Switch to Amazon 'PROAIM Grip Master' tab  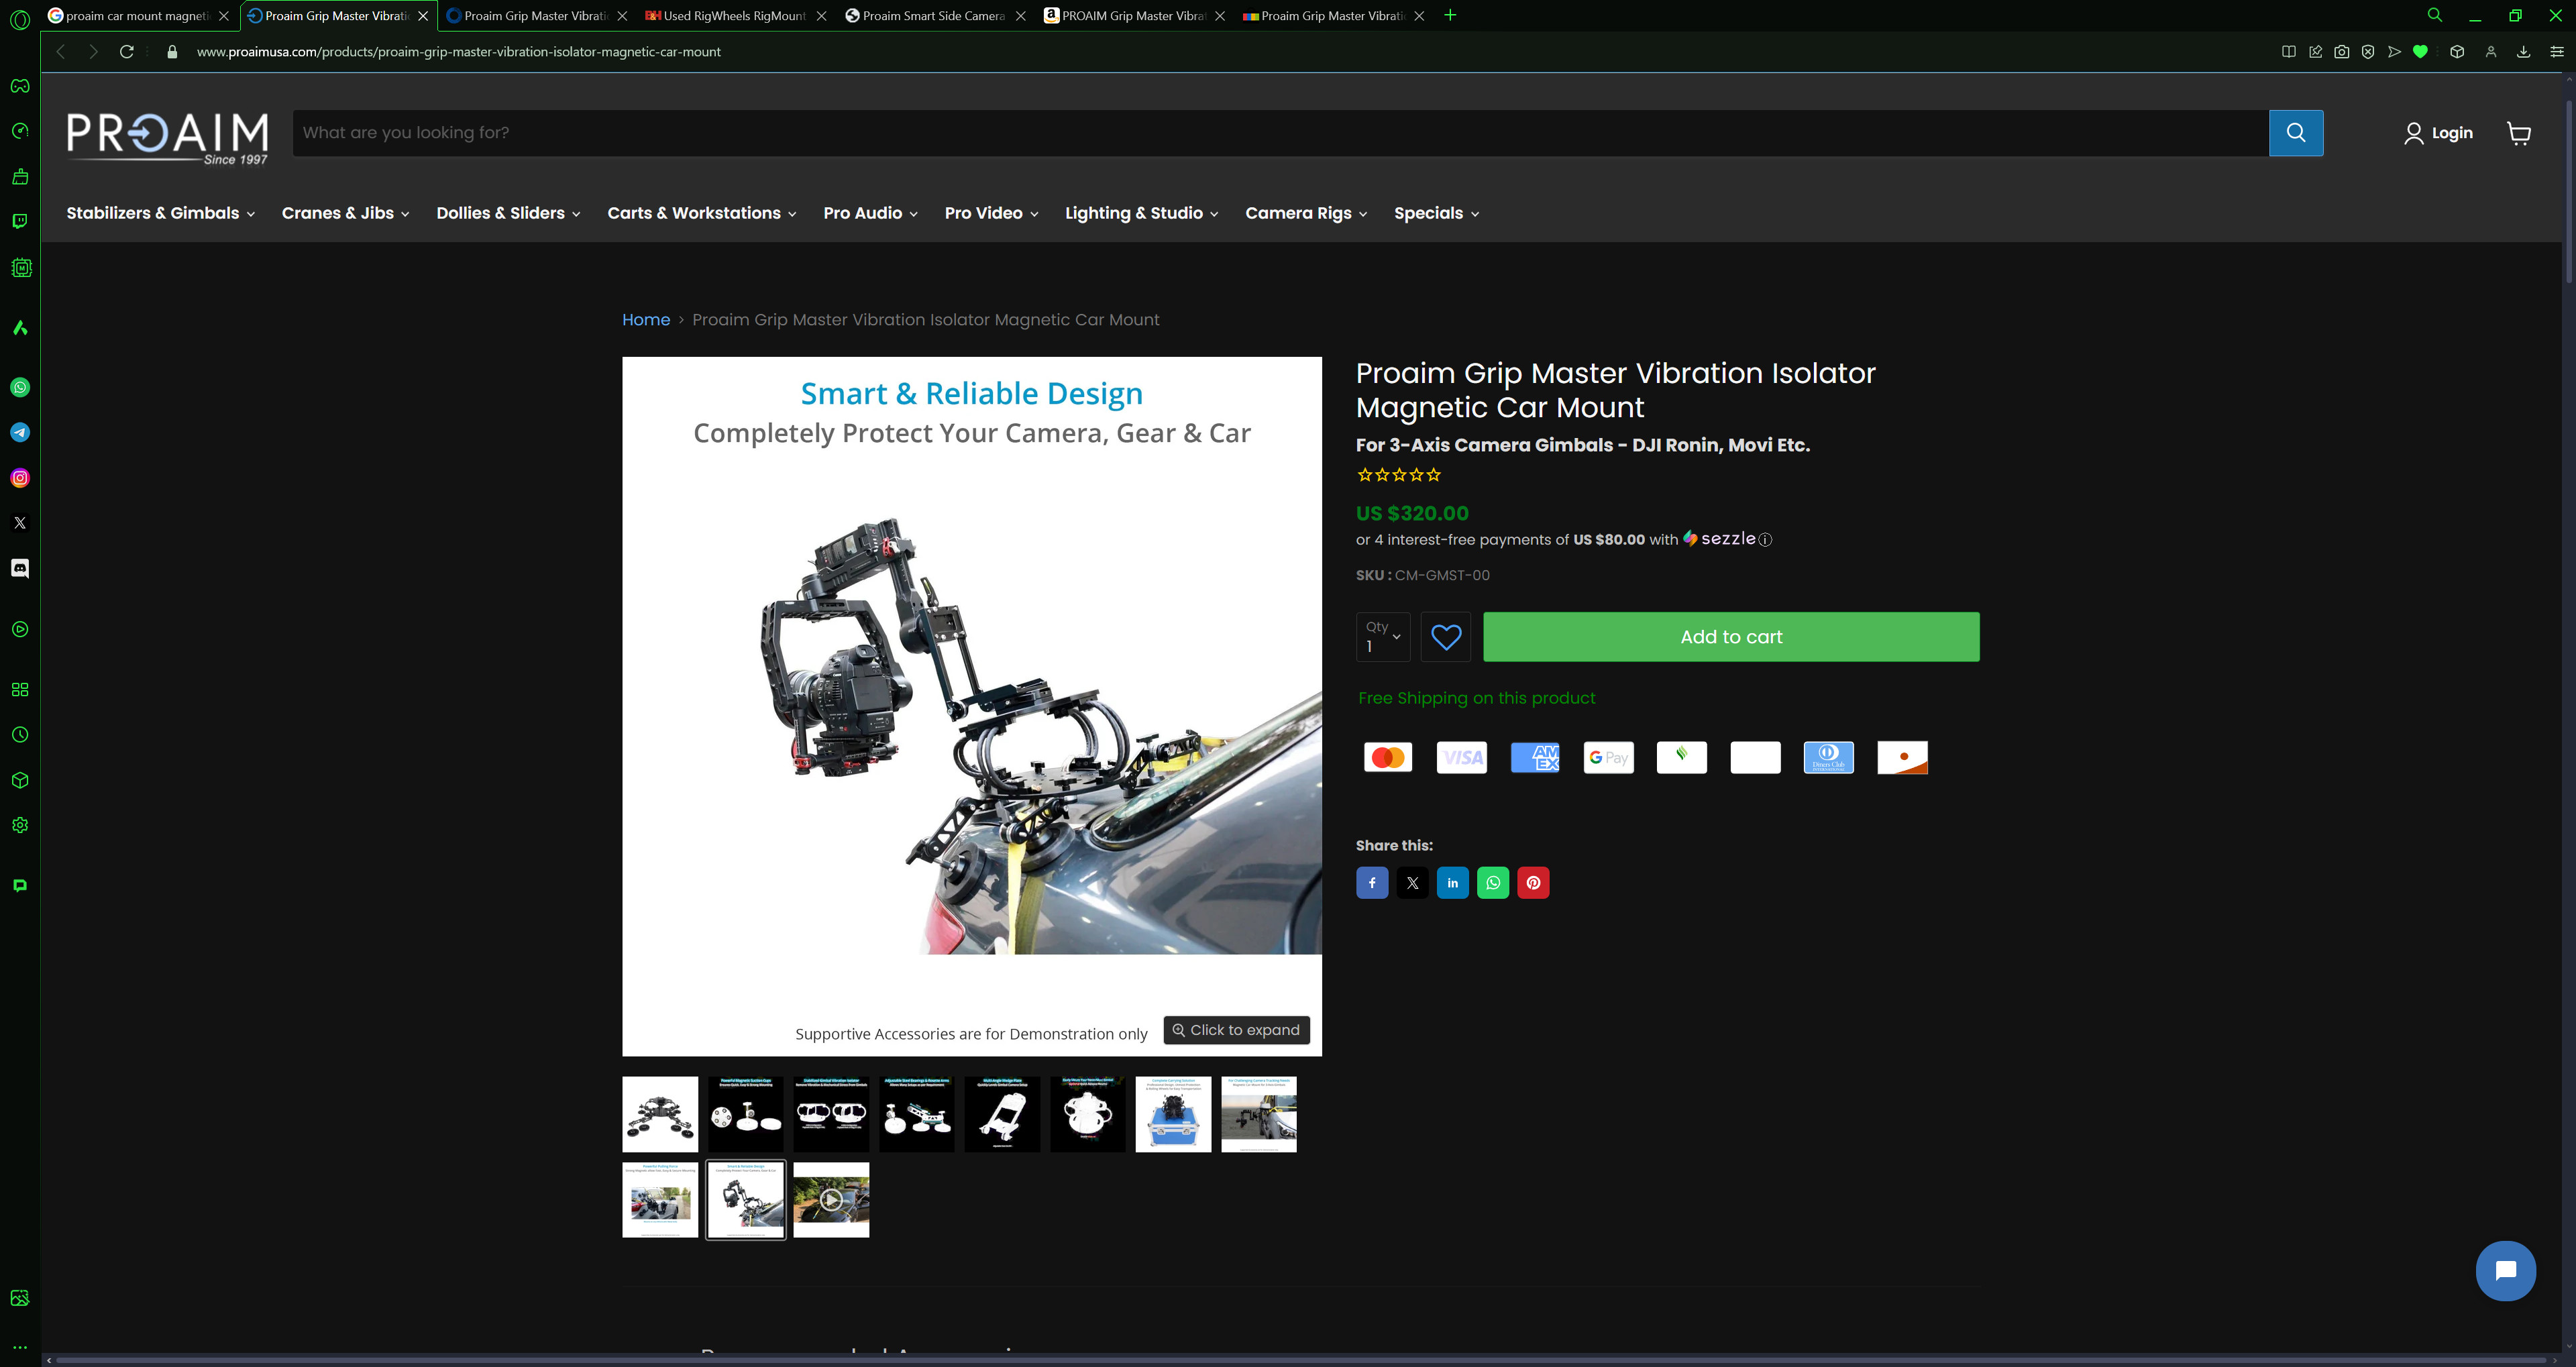point(1133,16)
